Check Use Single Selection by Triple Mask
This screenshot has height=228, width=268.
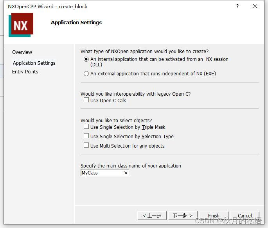(86, 126)
